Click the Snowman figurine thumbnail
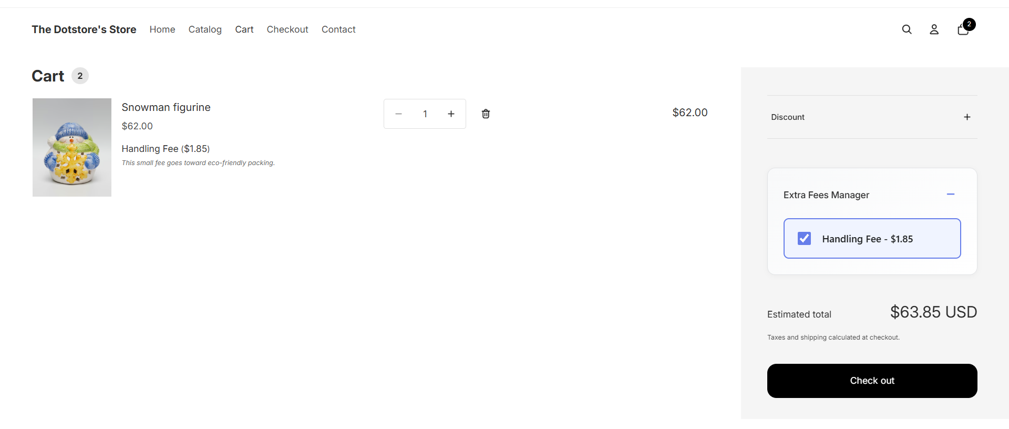 point(71,148)
